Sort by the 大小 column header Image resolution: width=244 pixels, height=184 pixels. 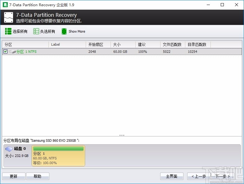(x=123, y=44)
